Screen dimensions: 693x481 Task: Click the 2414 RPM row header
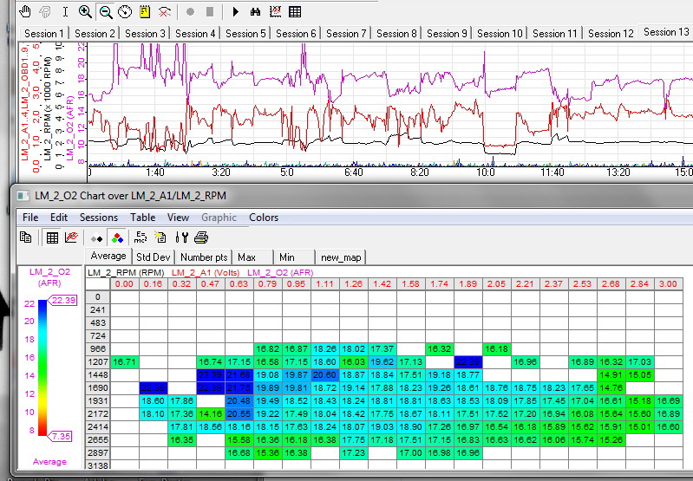pos(98,426)
